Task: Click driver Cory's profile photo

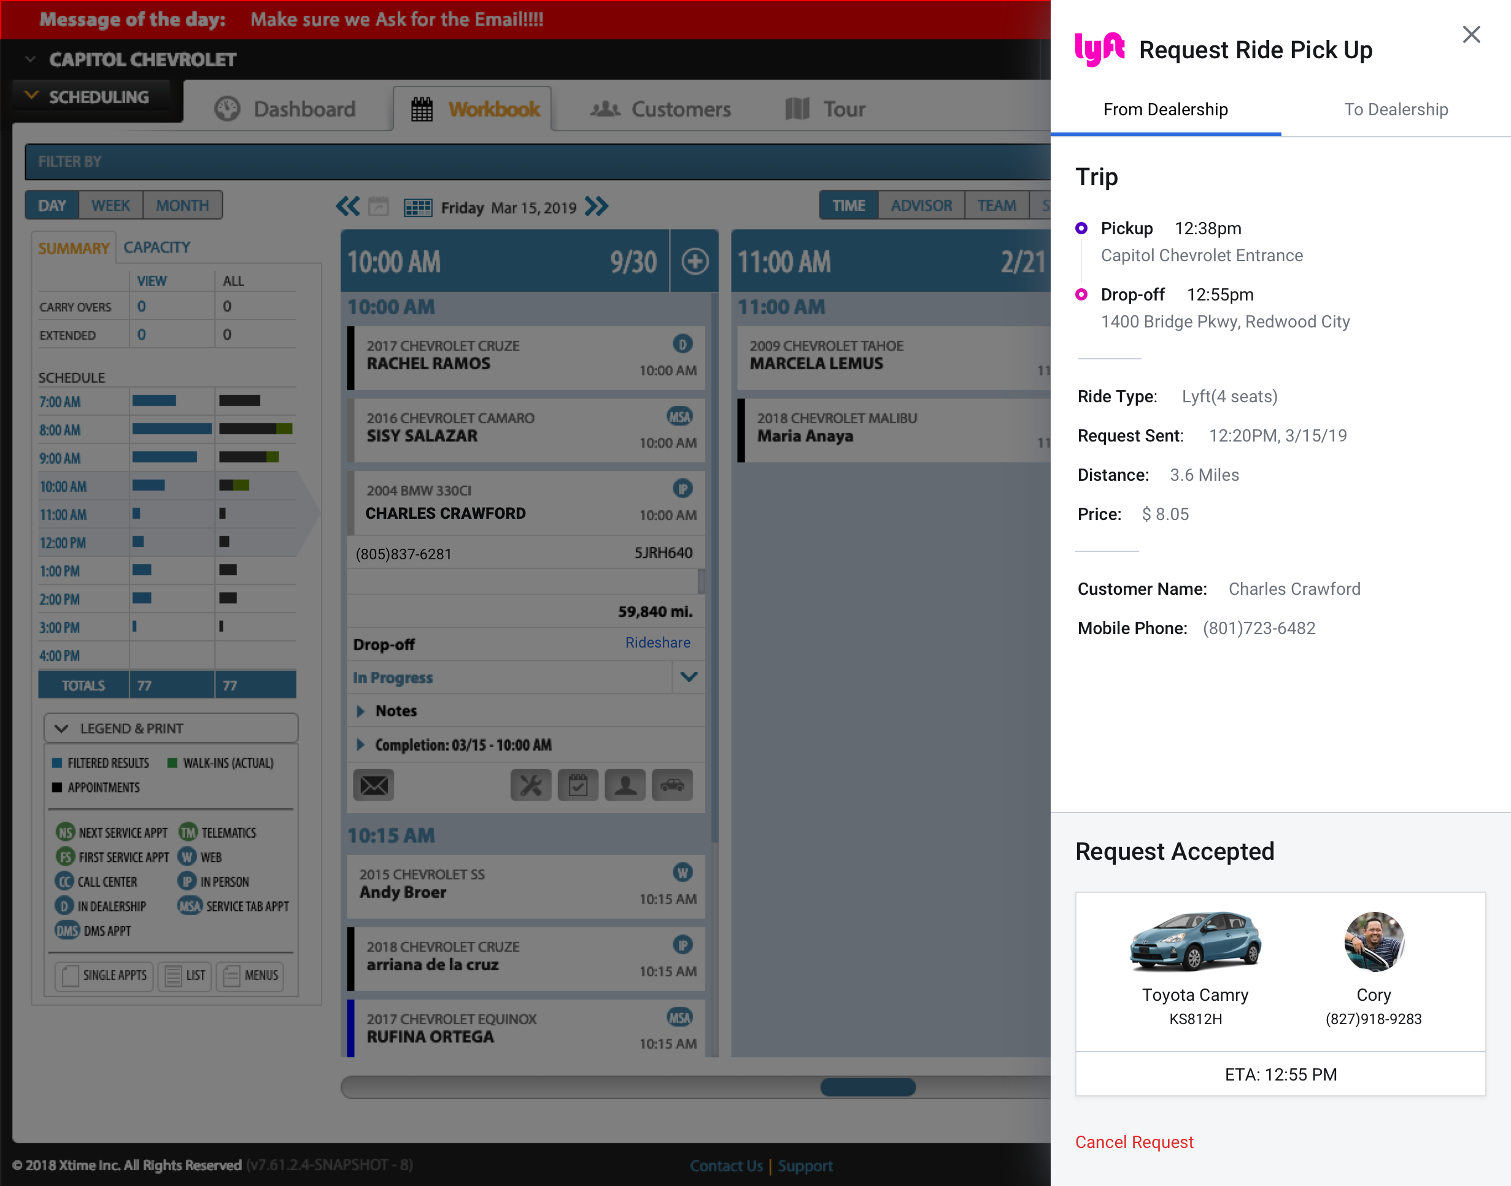Action: pos(1374,941)
